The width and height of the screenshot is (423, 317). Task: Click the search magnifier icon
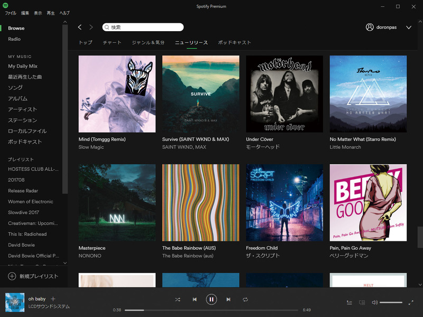coord(106,26)
